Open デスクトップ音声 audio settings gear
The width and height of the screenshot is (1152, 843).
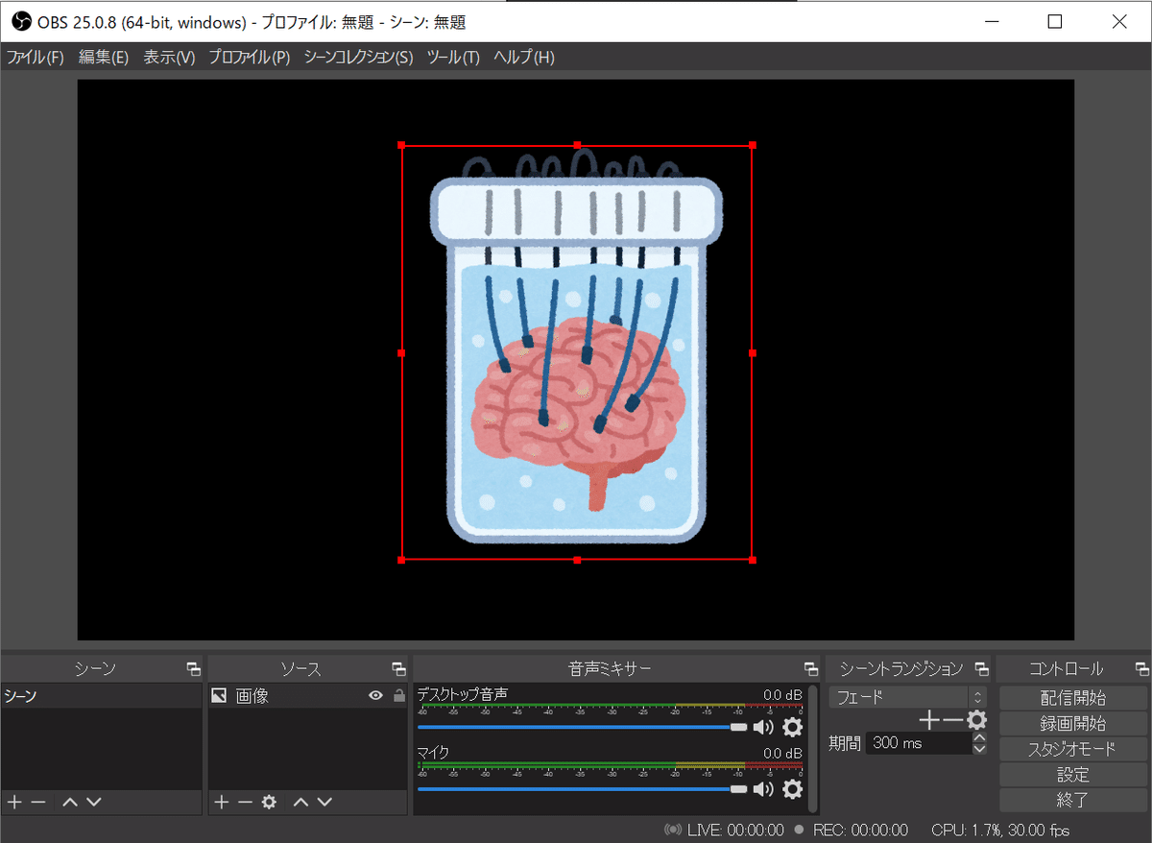pos(792,728)
